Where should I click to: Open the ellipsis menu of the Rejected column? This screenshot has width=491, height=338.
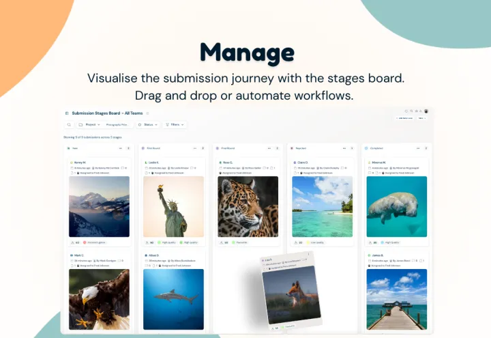[344, 148]
